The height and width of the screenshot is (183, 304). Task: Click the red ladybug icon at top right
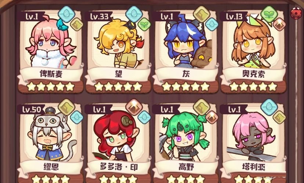click(296, 13)
